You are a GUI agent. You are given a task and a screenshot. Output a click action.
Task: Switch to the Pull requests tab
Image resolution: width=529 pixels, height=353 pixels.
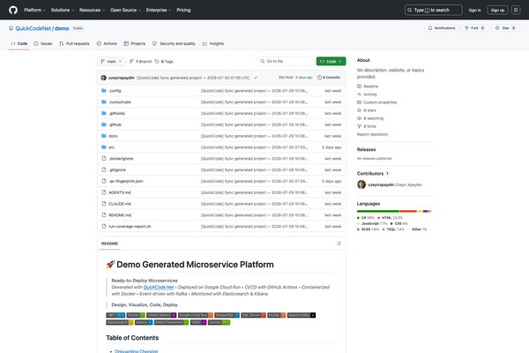coord(74,43)
